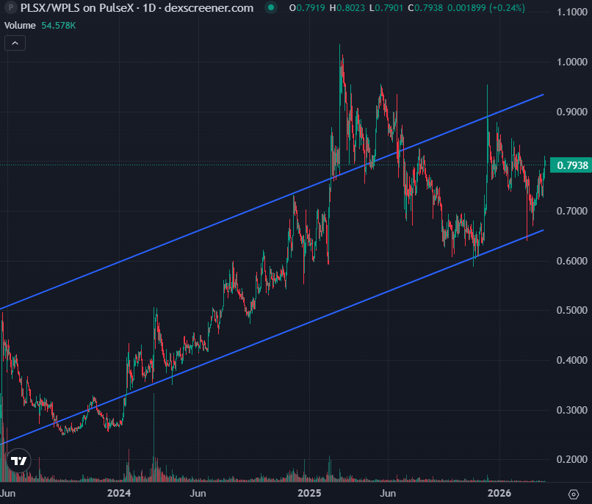Click the 2025 time axis label
Image resolution: width=592 pixels, height=504 pixels.
[308, 493]
